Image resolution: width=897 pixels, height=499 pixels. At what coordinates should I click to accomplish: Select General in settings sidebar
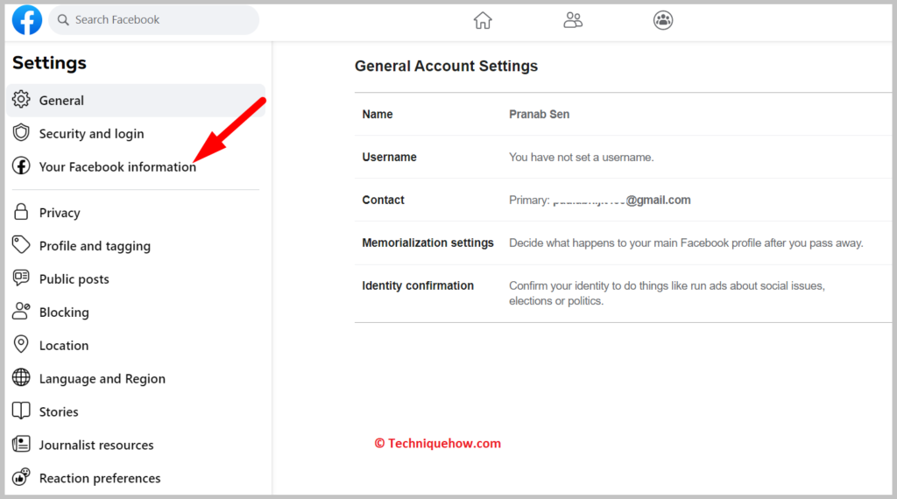136,101
